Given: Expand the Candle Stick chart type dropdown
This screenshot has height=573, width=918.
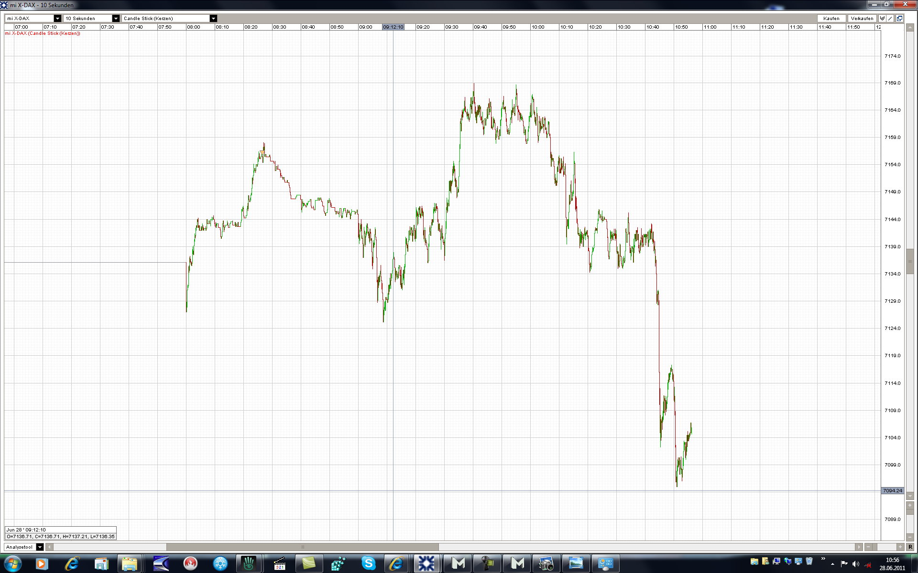Looking at the screenshot, I should pyautogui.click(x=213, y=18).
